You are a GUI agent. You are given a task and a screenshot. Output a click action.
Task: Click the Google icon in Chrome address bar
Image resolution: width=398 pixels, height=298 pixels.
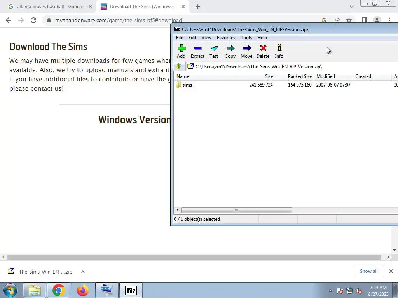[x=324, y=20]
